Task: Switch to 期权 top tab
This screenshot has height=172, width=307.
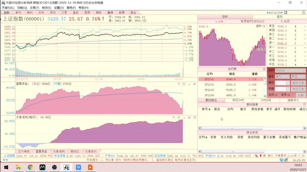Action: [x=99, y=12]
